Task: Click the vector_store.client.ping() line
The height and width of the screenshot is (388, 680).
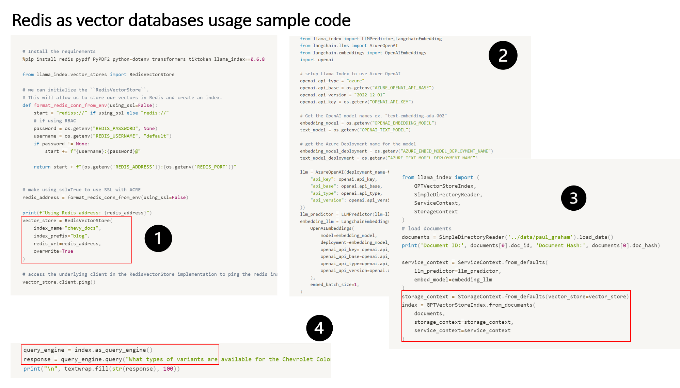Action: tap(59, 282)
